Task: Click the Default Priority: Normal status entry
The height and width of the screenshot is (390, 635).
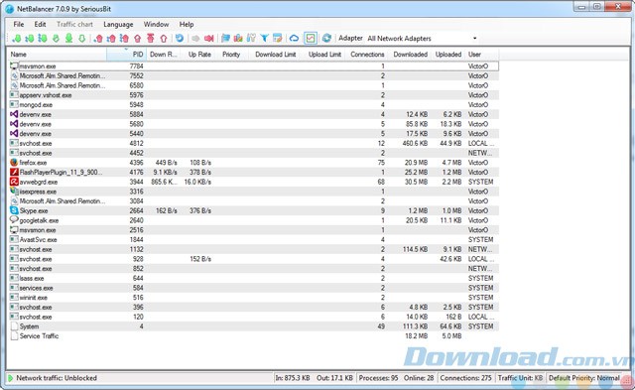Action: point(584,378)
